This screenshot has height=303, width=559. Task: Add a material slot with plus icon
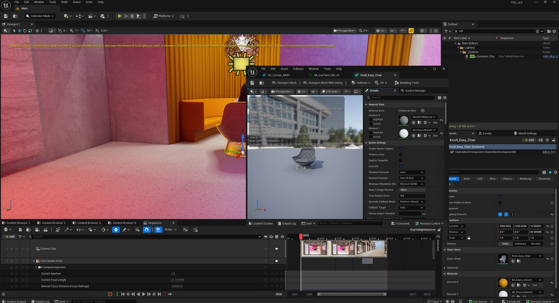pyautogui.click(x=423, y=111)
